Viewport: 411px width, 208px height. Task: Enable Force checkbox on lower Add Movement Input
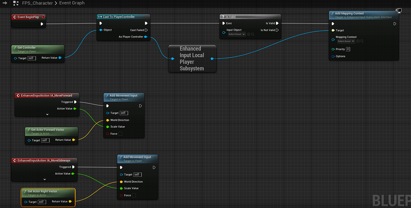[x=134, y=195]
